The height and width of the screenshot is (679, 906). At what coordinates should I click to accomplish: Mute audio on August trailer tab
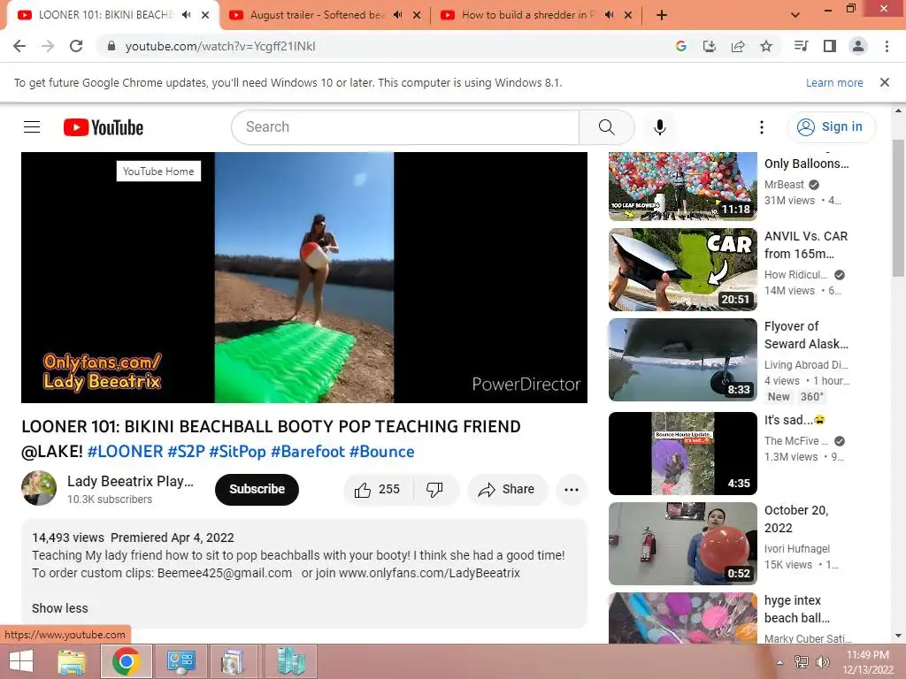point(397,15)
